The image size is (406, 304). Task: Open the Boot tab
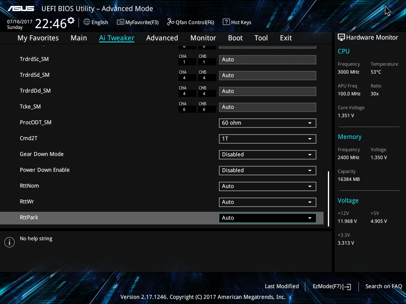pos(236,38)
